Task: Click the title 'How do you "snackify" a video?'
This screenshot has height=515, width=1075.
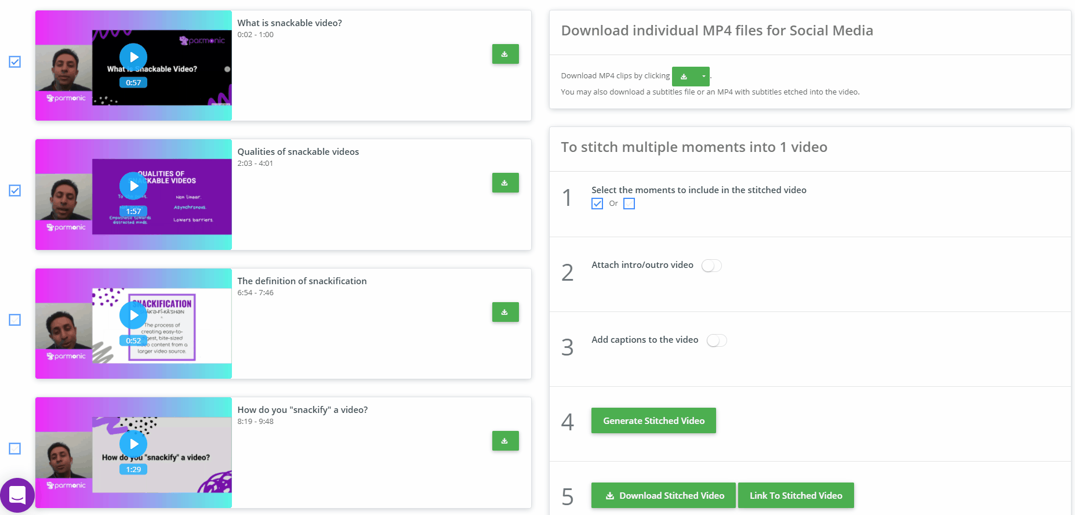Action: [x=303, y=410]
